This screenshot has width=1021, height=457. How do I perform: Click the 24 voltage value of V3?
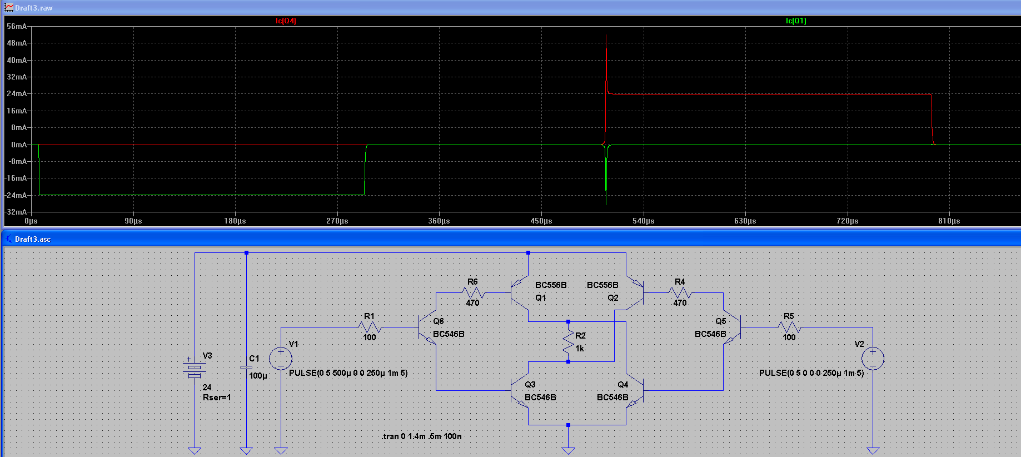click(207, 388)
